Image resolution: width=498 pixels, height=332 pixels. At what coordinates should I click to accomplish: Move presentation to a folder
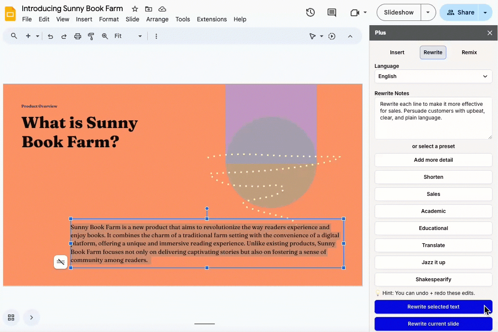click(148, 9)
